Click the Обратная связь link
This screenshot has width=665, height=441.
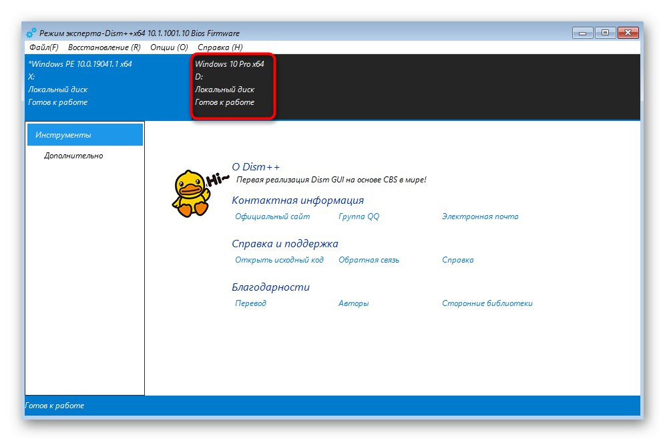369,260
